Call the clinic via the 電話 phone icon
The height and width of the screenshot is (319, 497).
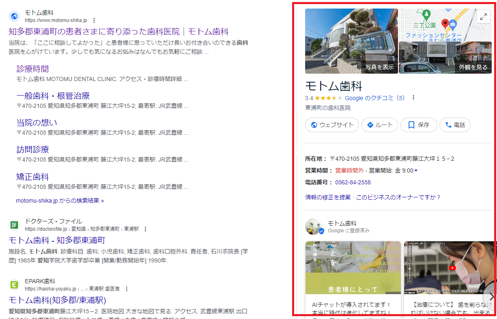[446, 125]
